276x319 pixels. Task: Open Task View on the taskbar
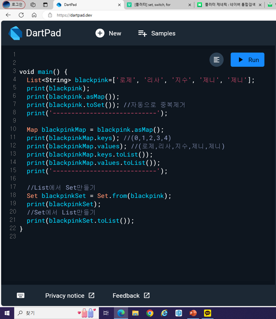tap(106, 313)
